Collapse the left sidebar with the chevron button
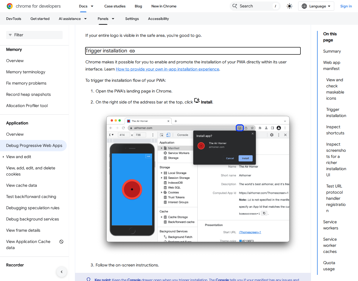This screenshot has width=358, height=281. coord(61,272)
